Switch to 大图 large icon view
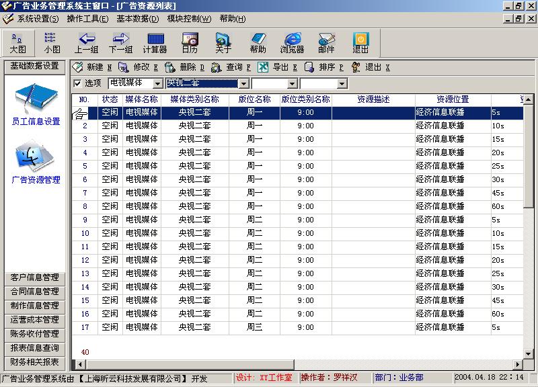 coord(17,42)
